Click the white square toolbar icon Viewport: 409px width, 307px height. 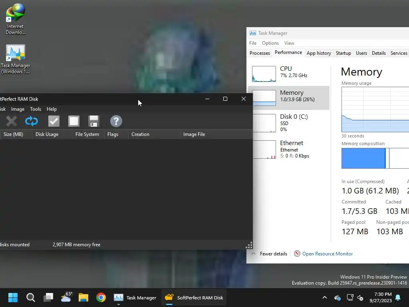[x=74, y=121]
